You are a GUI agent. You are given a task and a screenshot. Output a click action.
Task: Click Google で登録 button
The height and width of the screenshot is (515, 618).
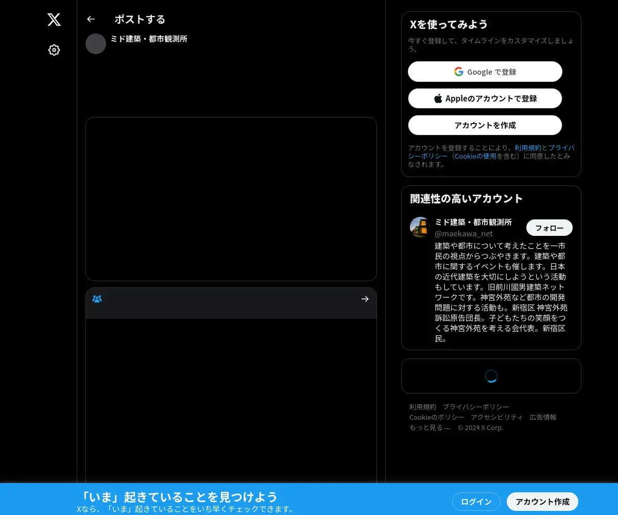tap(485, 72)
